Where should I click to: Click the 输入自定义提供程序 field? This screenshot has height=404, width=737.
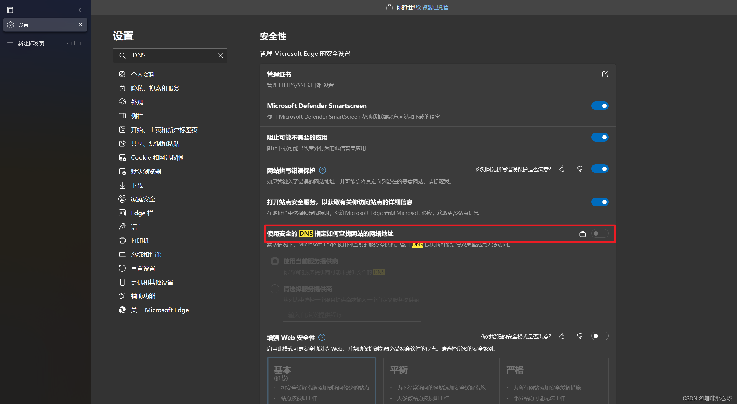(x=352, y=315)
